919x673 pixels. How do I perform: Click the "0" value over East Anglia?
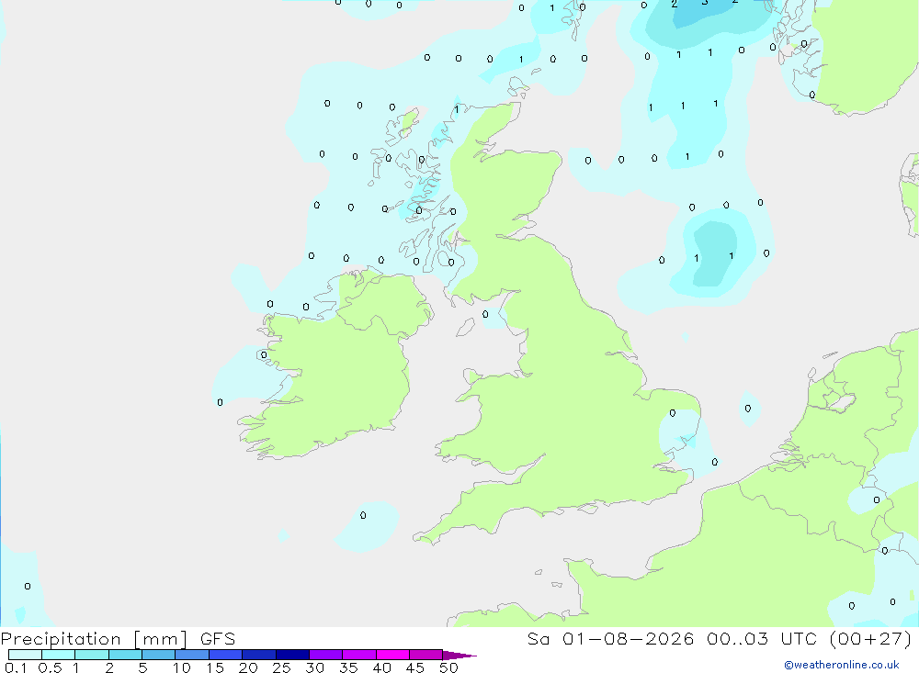[x=673, y=413]
